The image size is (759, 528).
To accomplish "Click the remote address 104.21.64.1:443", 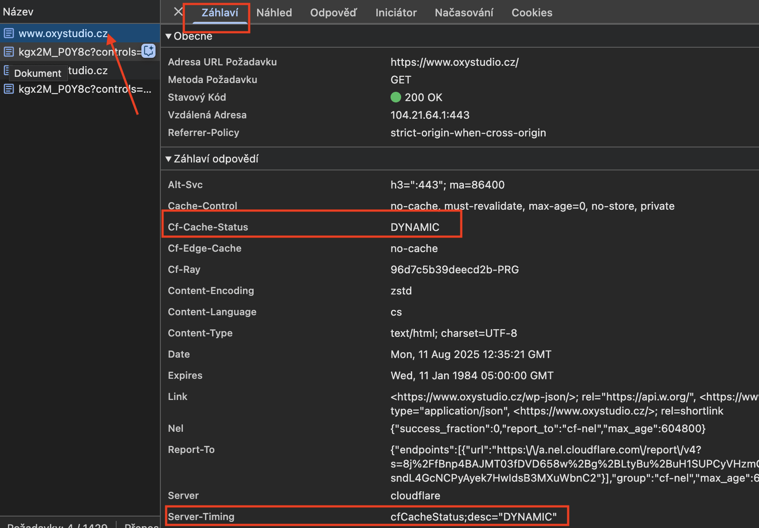I will tap(430, 115).
